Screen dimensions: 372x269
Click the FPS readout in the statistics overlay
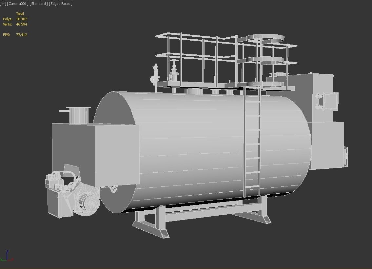22,34
